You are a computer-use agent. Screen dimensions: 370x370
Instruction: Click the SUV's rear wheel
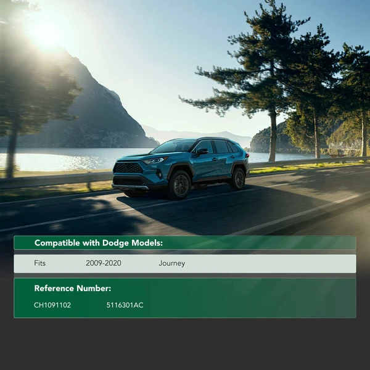pos(238,178)
